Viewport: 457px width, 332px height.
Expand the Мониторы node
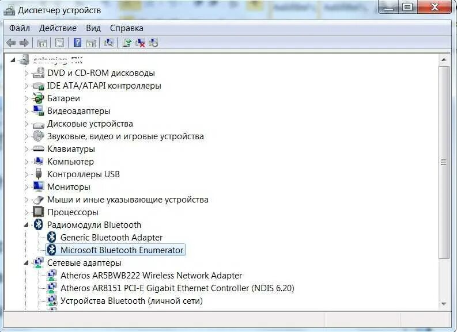pyautogui.click(x=27, y=187)
